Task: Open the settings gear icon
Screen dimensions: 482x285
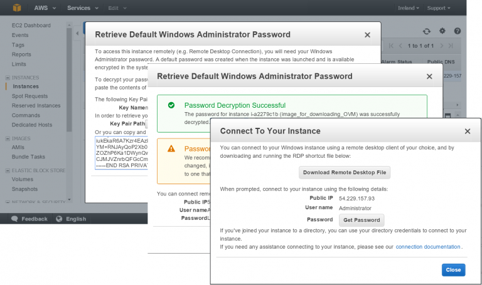Action: coord(442,31)
